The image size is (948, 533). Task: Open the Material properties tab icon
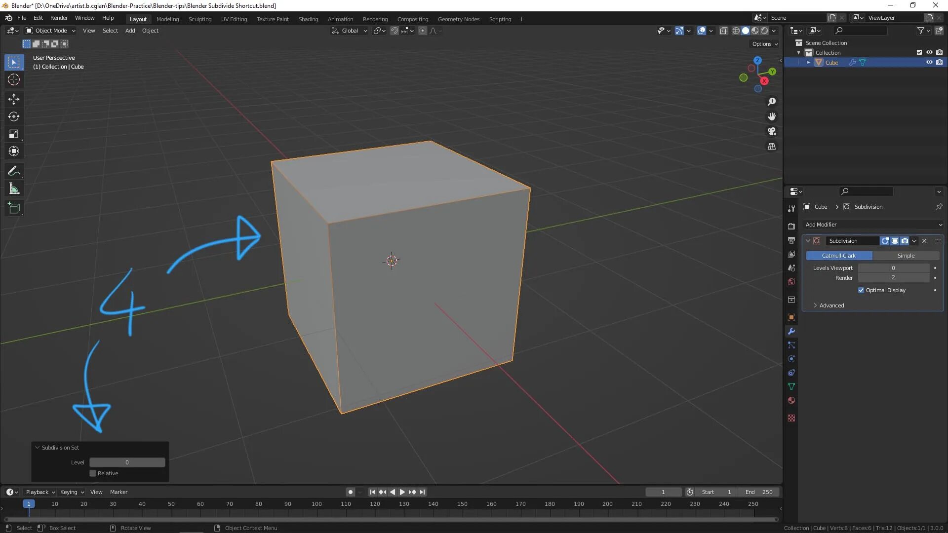click(791, 400)
